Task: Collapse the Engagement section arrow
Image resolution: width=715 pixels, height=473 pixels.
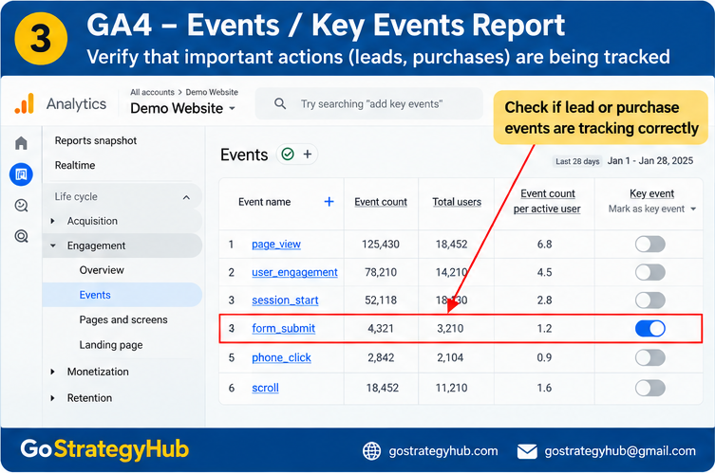Action: click(x=53, y=246)
